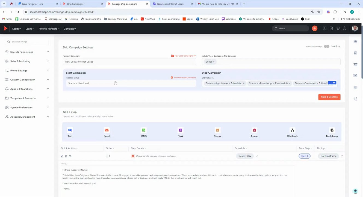
Task: Sort the table by the Order column
Action: (x=110, y=148)
